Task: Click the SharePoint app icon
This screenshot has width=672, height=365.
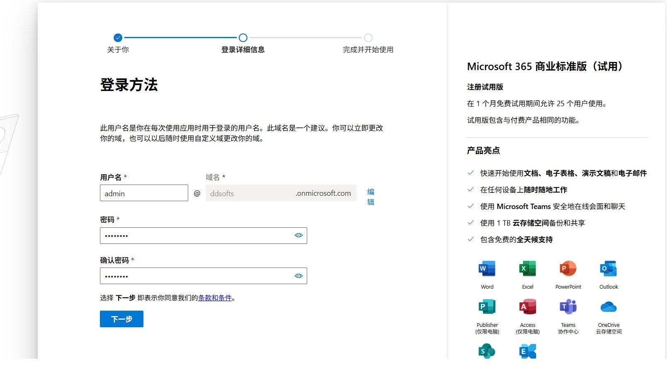Action: coord(487,351)
